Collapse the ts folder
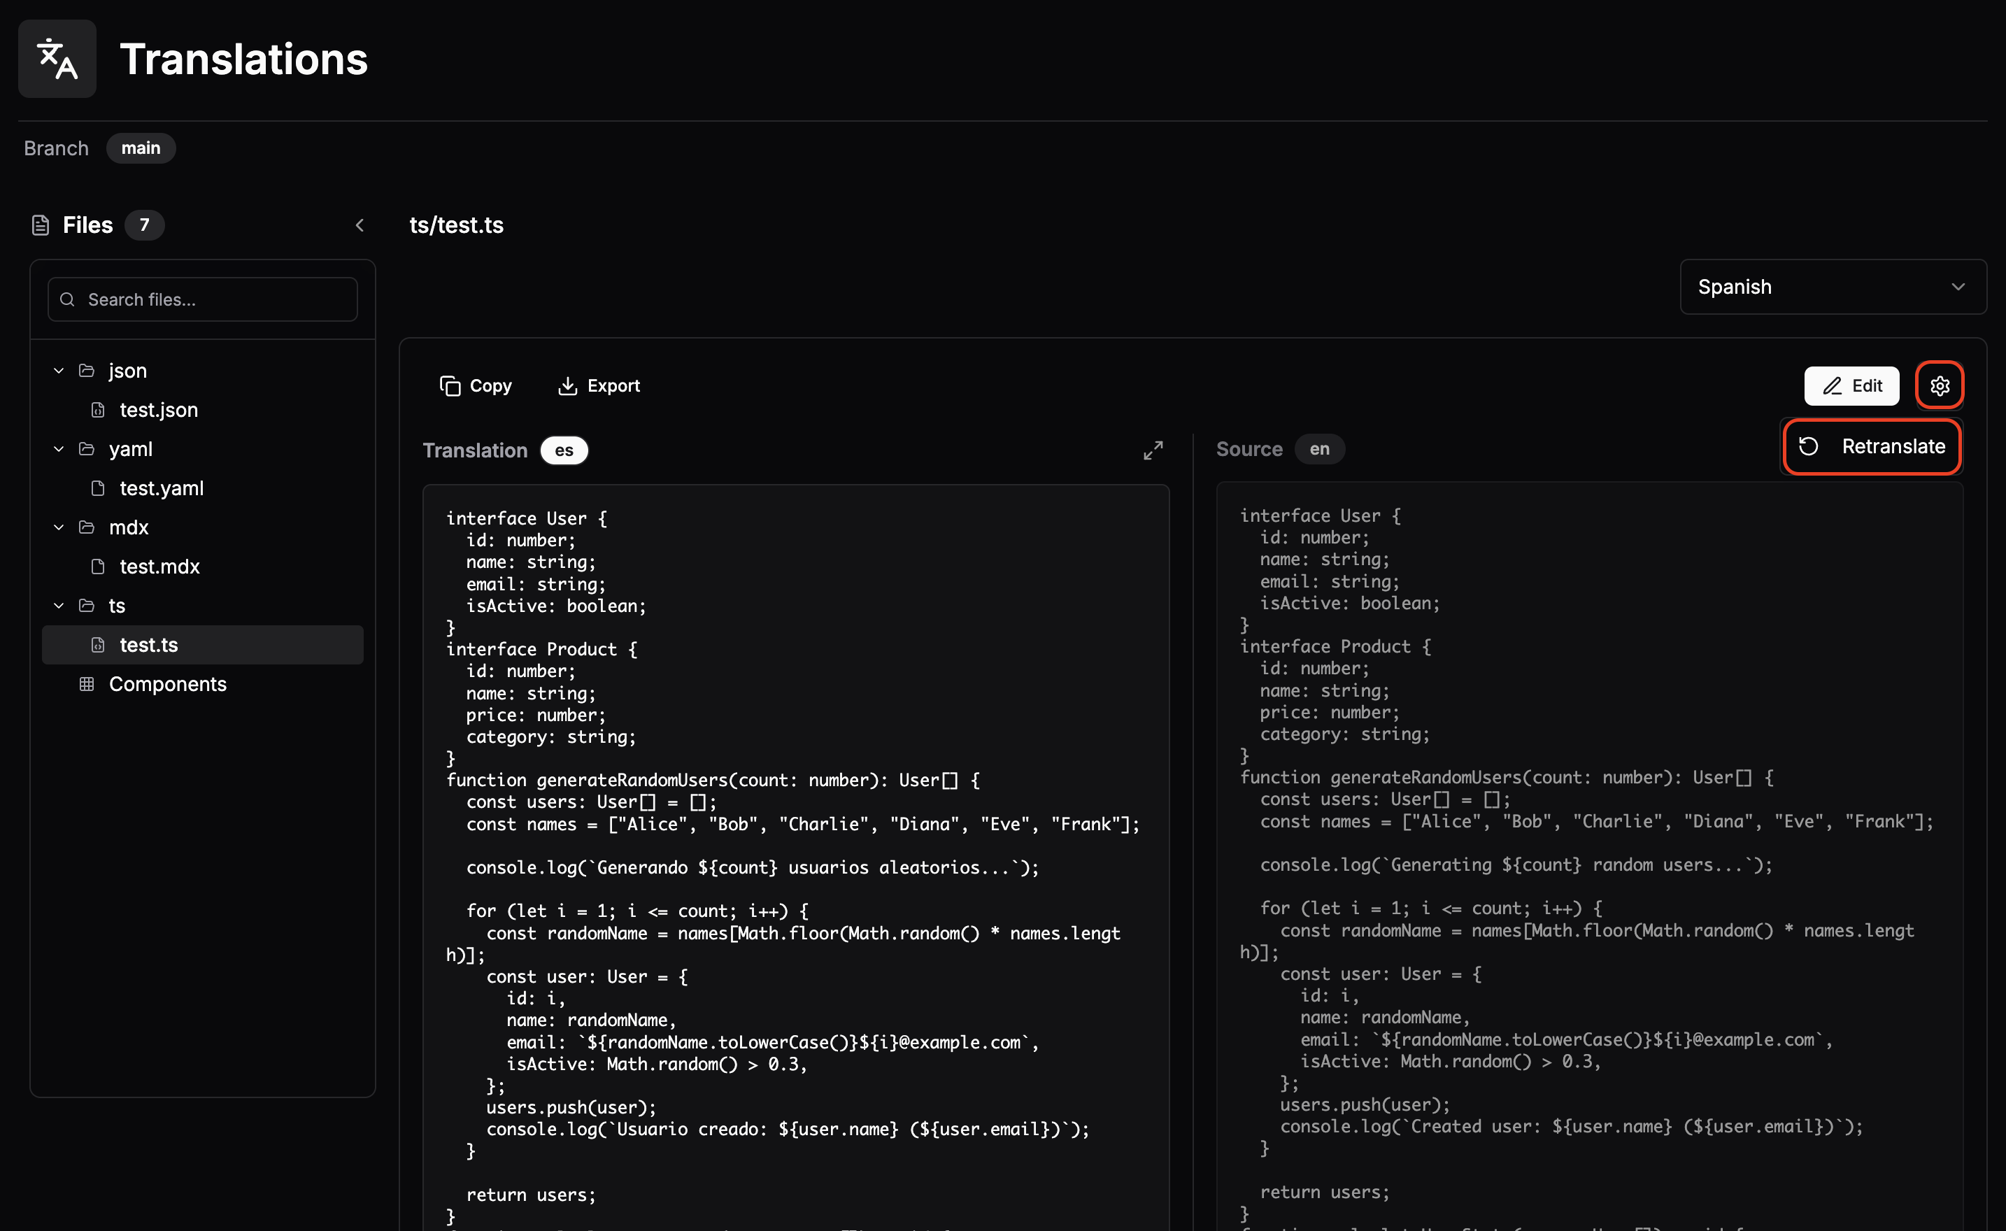Viewport: 2006px width, 1231px height. pyautogui.click(x=59, y=606)
